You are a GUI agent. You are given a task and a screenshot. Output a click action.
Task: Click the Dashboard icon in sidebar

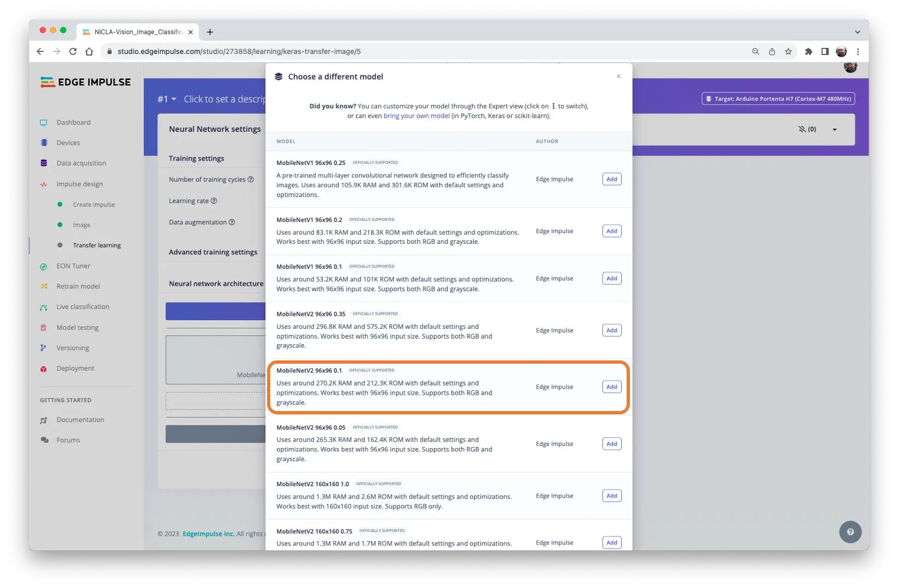(x=44, y=122)
